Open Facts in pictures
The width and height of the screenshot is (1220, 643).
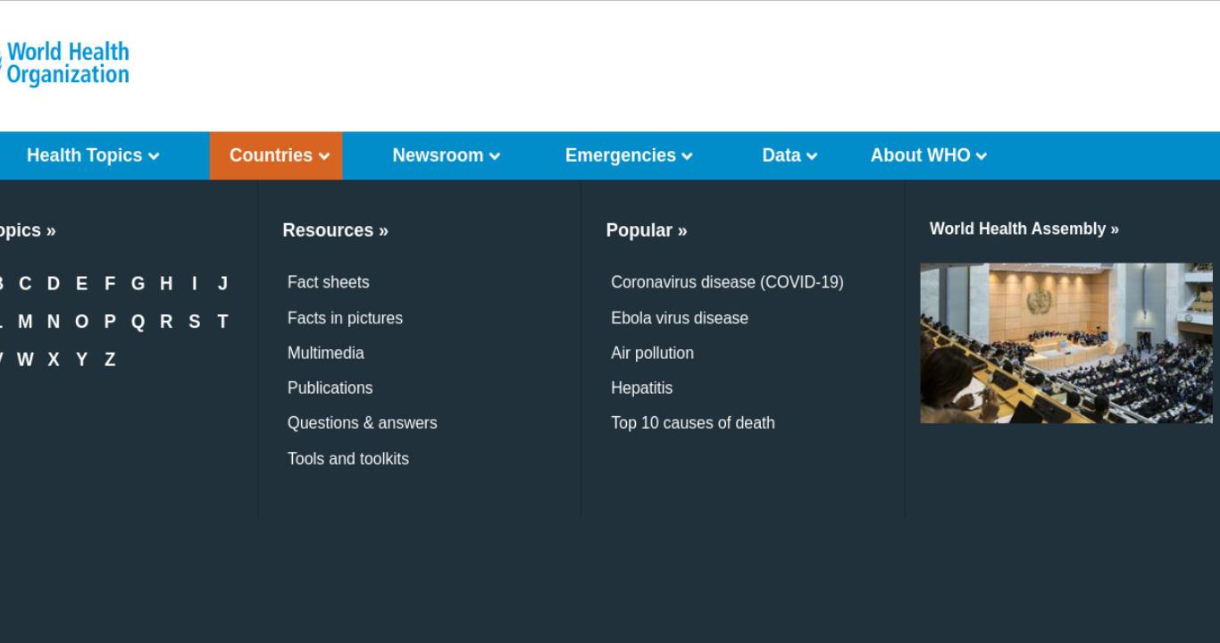[x=345, y=318]
